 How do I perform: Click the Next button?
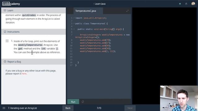[130, 108]
